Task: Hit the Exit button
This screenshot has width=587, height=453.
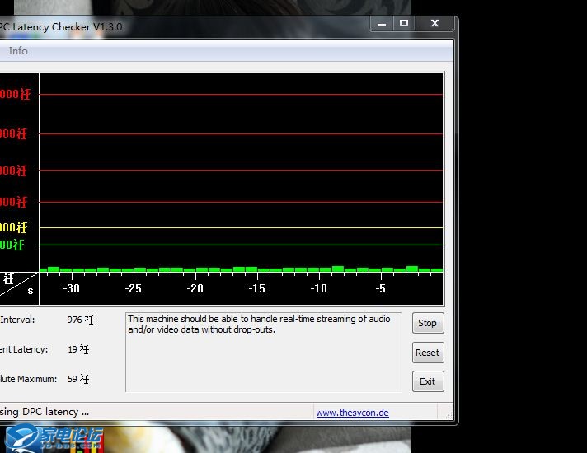Action: (x=427, y=381)
